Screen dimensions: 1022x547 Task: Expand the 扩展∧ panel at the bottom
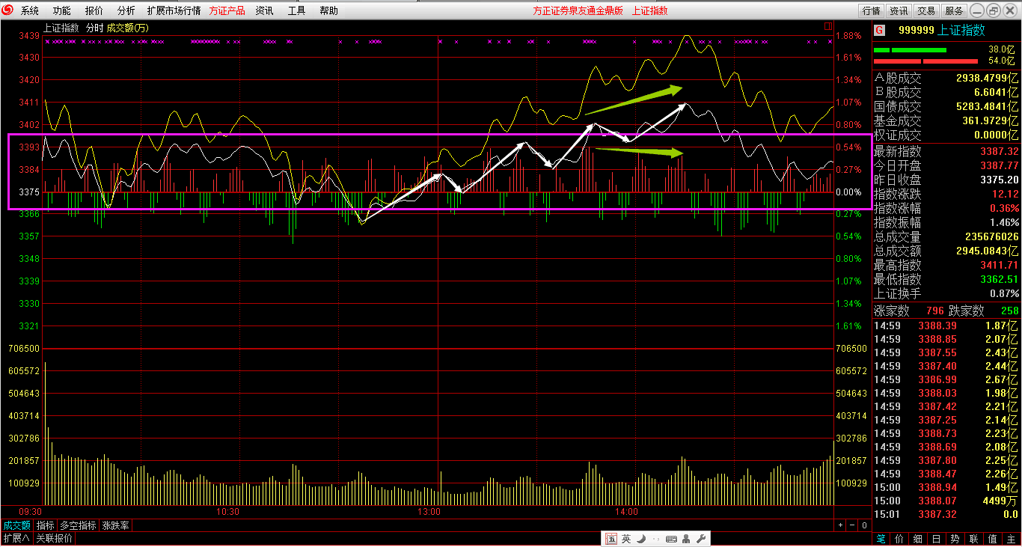pyautogui.click(x=16, y=539)
